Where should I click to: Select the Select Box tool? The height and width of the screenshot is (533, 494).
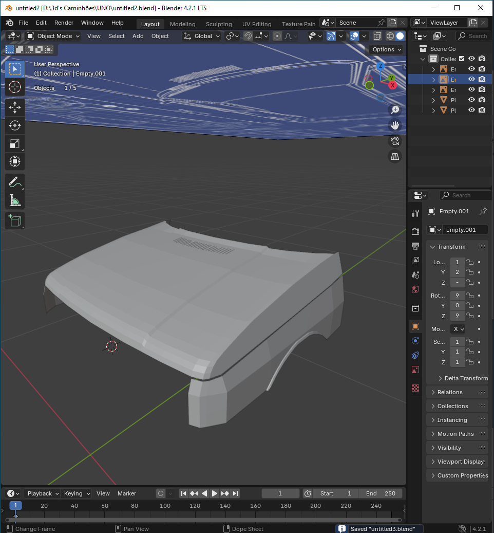pyautogui.click(x=14, y=69)
